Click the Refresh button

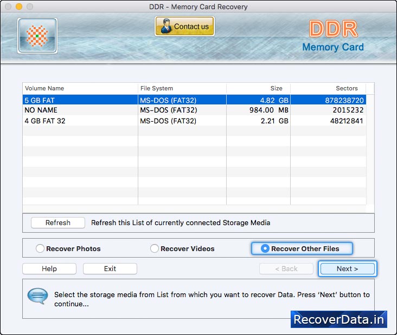(58, 222)
